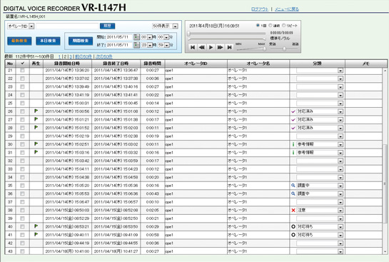Viewport: 389px width, 262px height.
Task: Click the search keyword input field
Action: pos(67,26)
